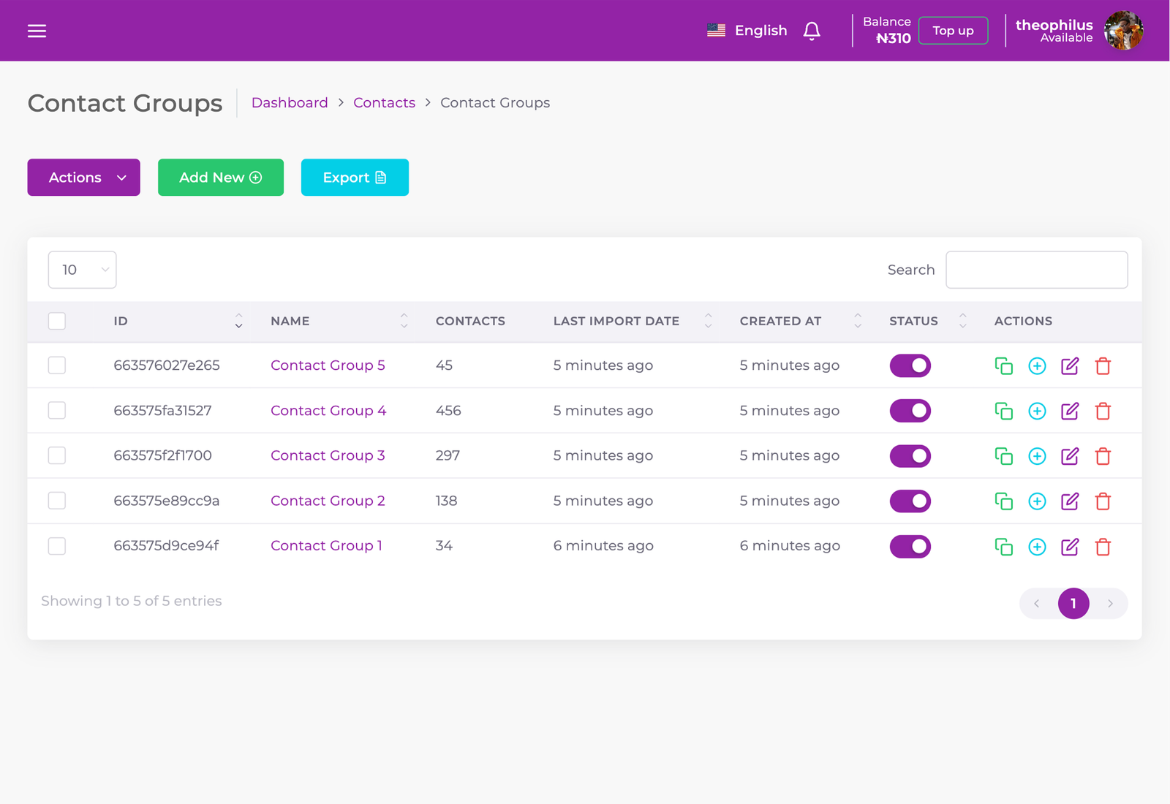Tick the select-all checkbox in table header

57,321
